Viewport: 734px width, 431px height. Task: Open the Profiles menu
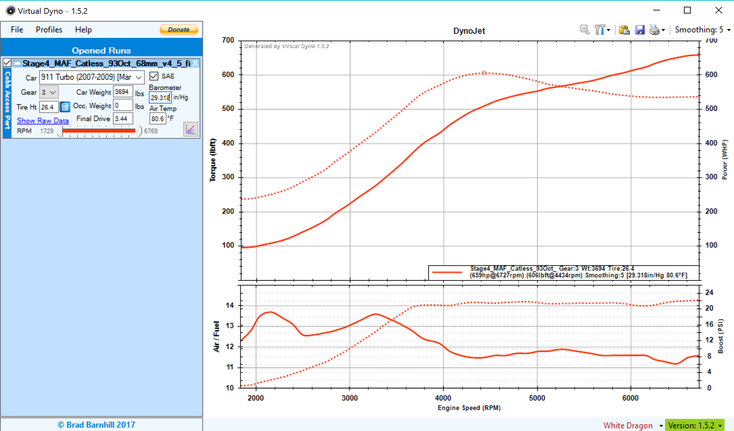(x=49, y=30)
